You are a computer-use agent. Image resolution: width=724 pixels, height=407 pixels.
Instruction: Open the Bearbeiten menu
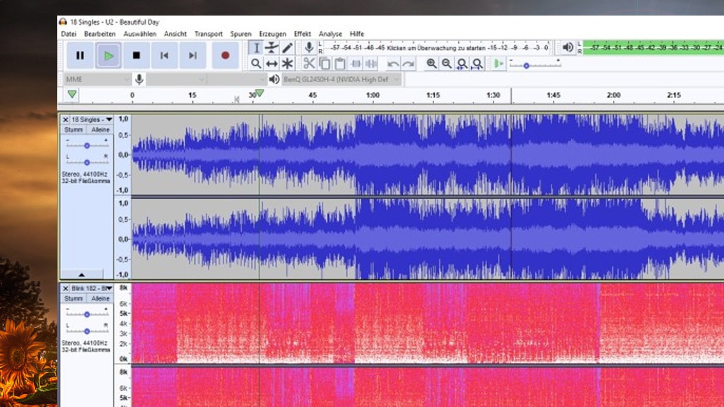[x=100, y=34]
